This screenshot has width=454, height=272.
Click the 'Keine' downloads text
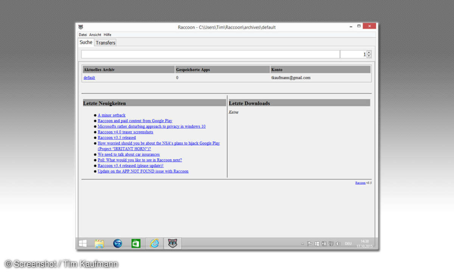coord(234,112)
